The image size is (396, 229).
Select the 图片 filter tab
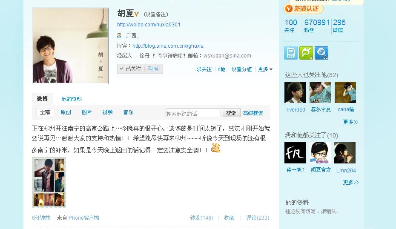(86, 112)
